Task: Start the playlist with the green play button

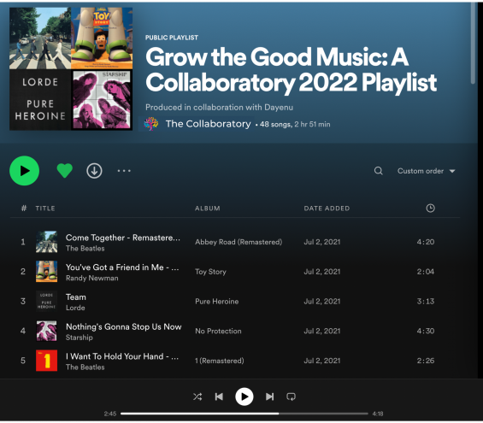Action: point(24,171)
